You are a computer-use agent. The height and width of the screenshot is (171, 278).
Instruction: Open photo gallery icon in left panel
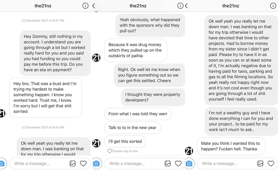[x=72, y=163]
